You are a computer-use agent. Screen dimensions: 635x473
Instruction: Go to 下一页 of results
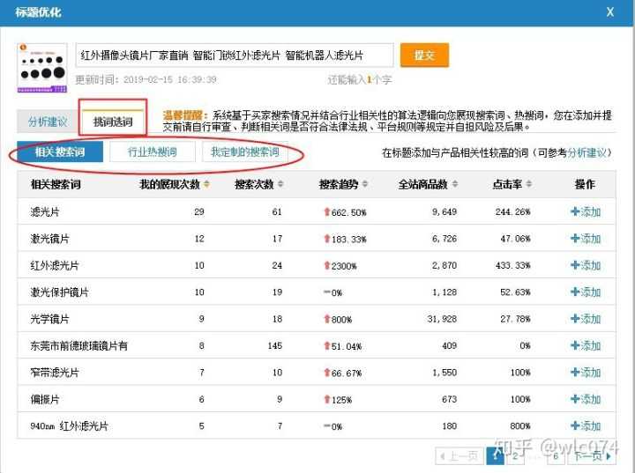594,456
